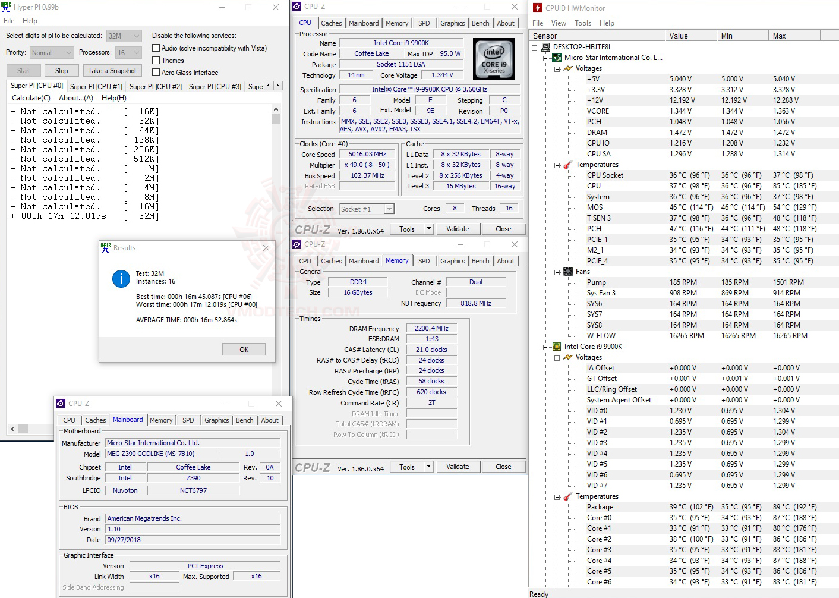Click the vertical scrollbar in Hyper PI results
The image size is (839, 598).
(276, 119)
